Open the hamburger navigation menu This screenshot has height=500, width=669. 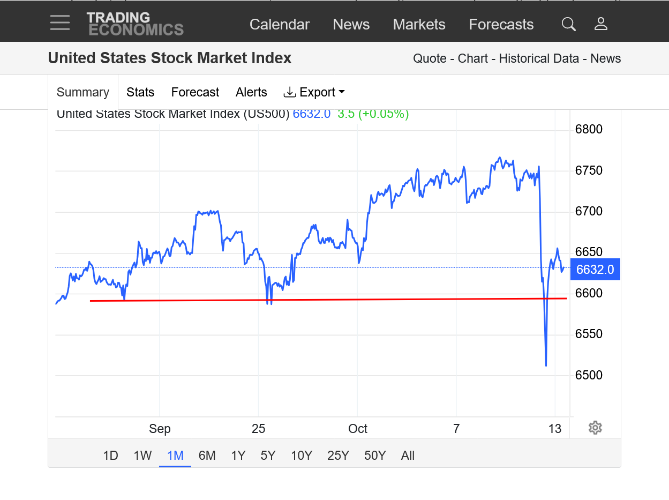coord(60,23)
